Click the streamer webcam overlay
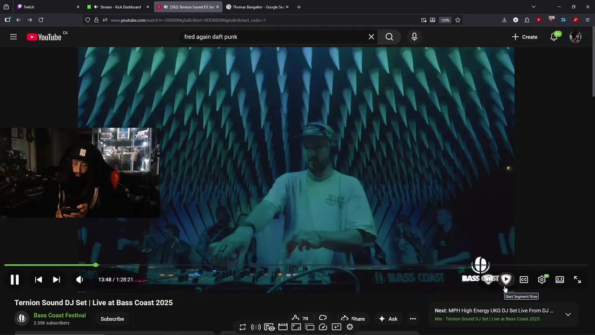 click(80, 173)
